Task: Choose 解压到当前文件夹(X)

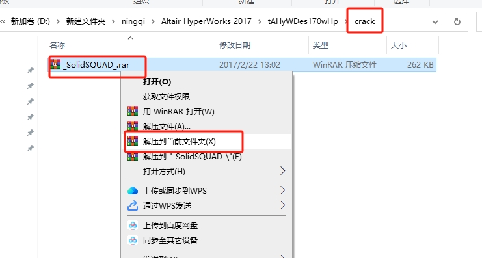Action: tap(206, 141)
